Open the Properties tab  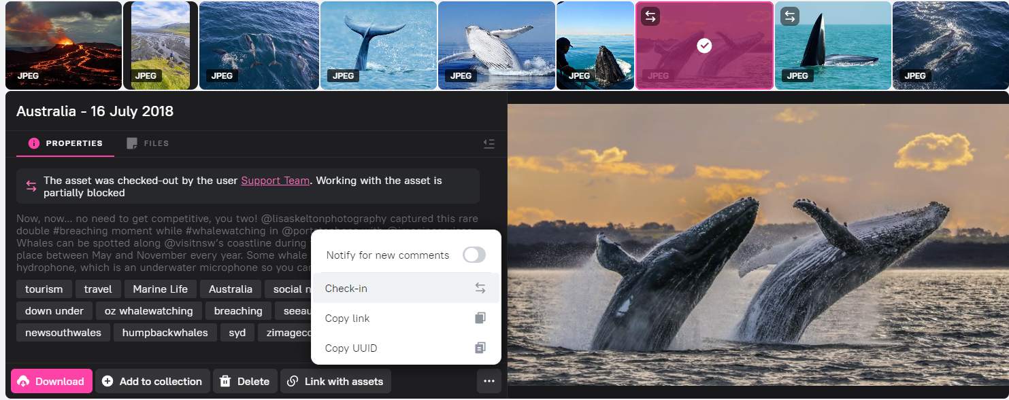point(66,144)
